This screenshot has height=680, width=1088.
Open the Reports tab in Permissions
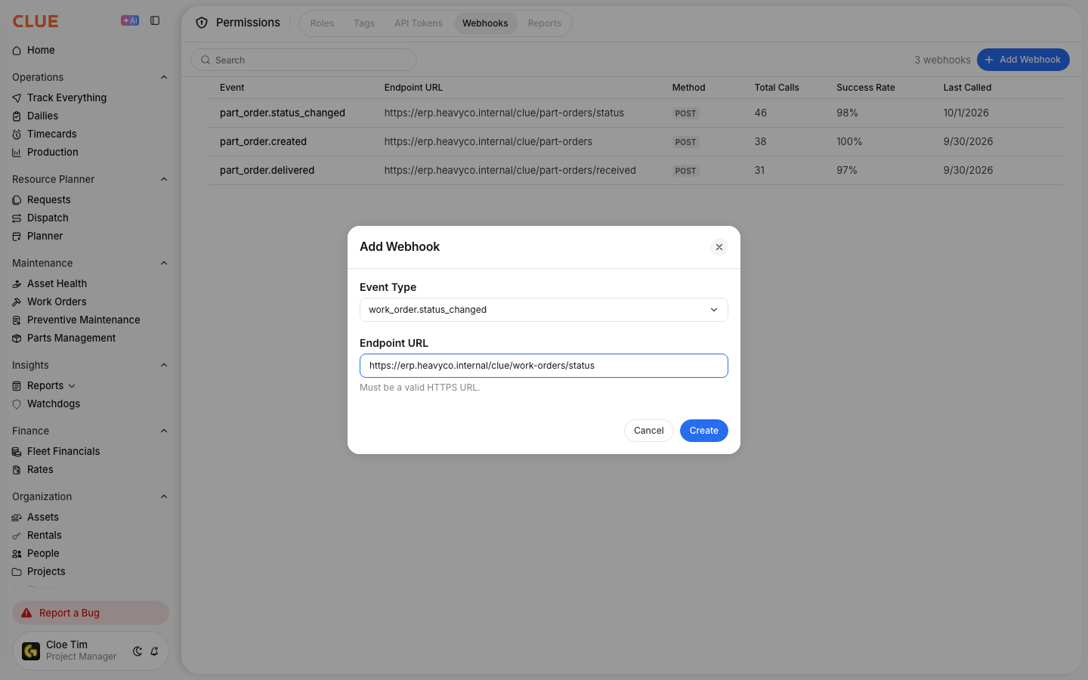(x=545, y=23)
